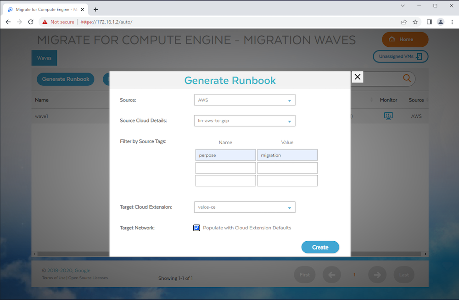Click the scrollbar left arrow
The width and height of the screenshot is (459, 300).
[x=34, y=254]
